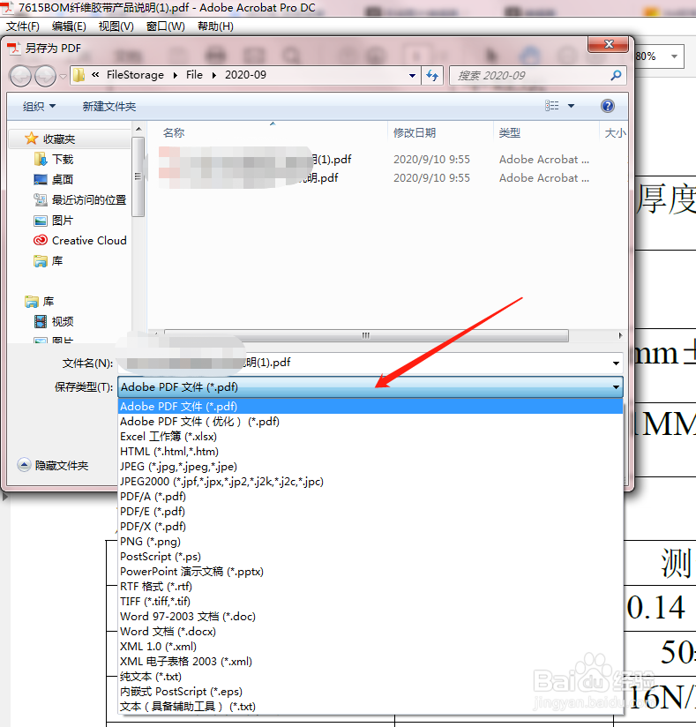Choose RTF 格式 (*.rtf) option
Viewport: 696px width, 727px height.
click(370, 587)
